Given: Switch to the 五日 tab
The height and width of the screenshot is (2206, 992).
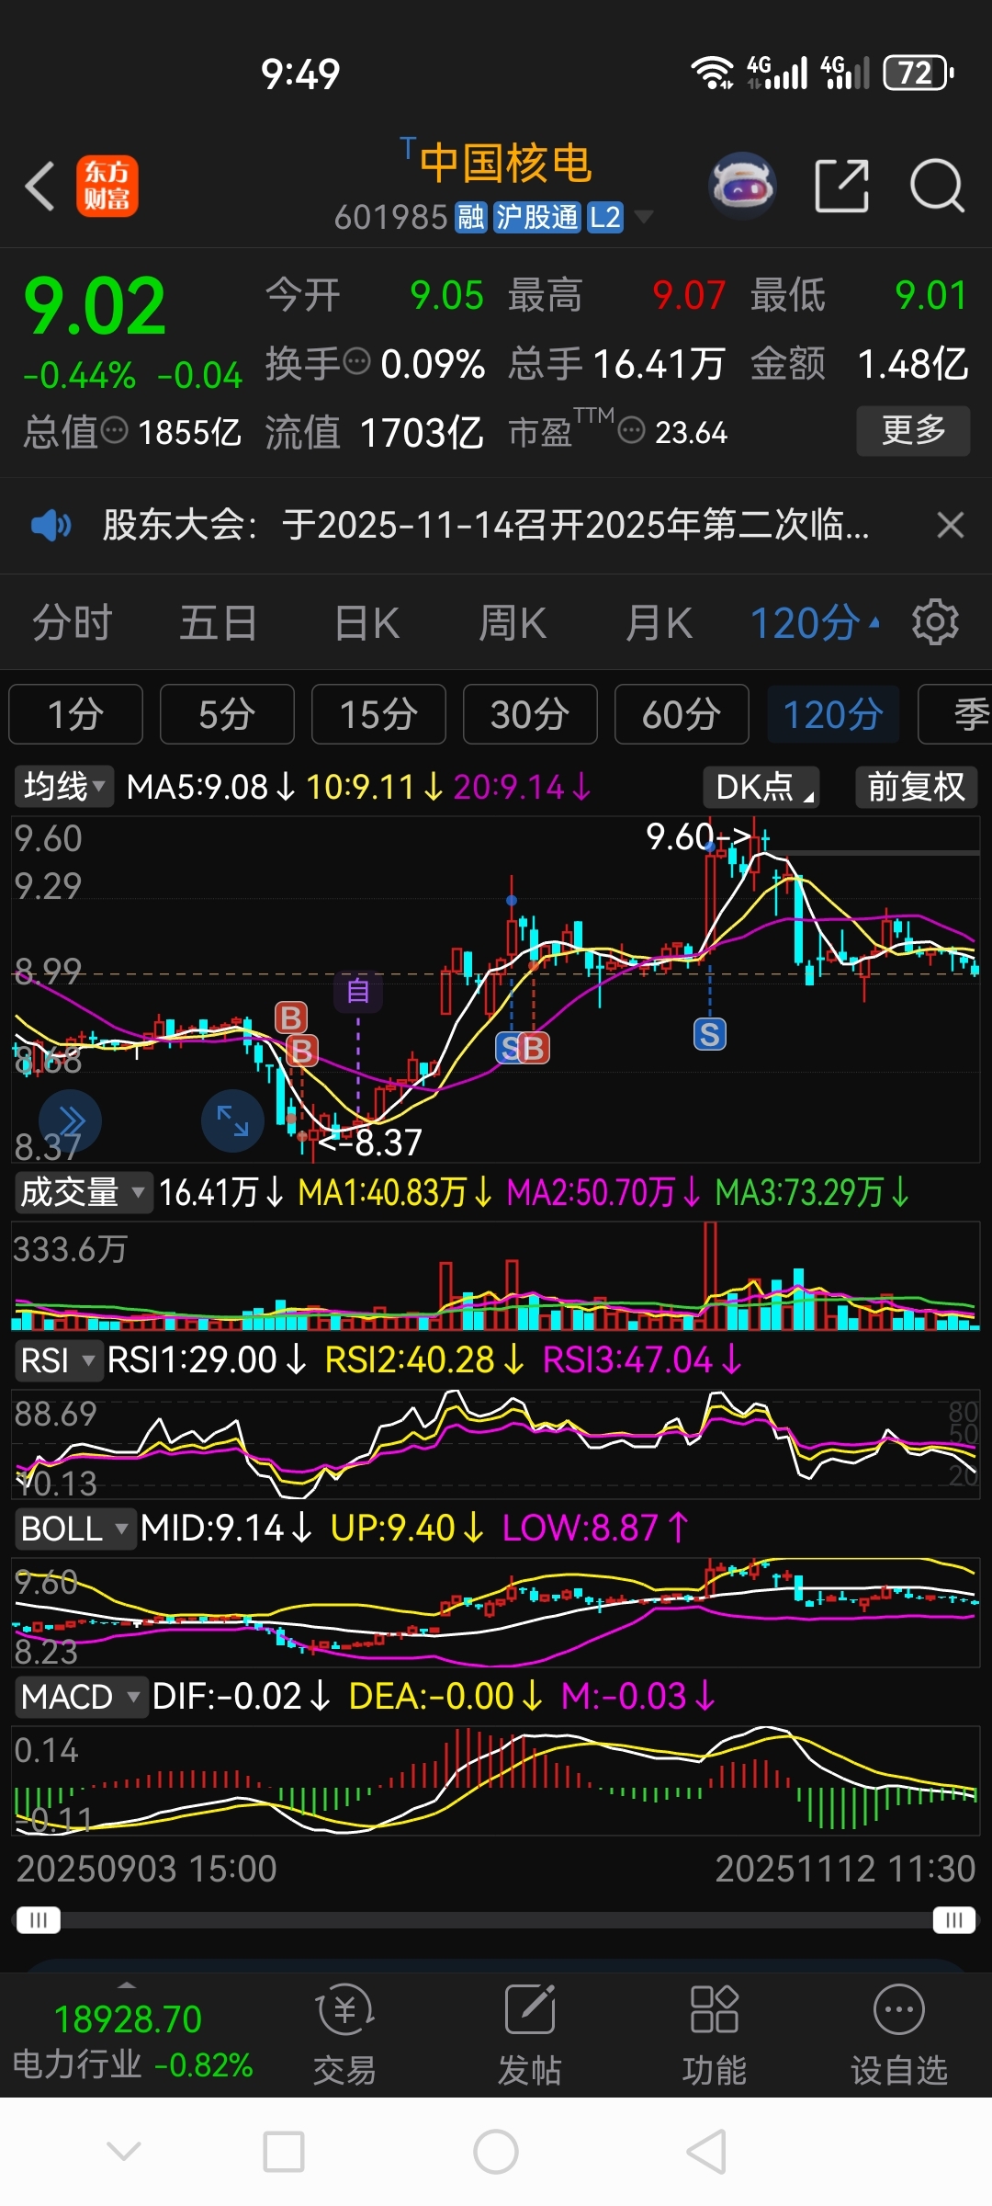Looking at the screenshot, I should [219, 622].
